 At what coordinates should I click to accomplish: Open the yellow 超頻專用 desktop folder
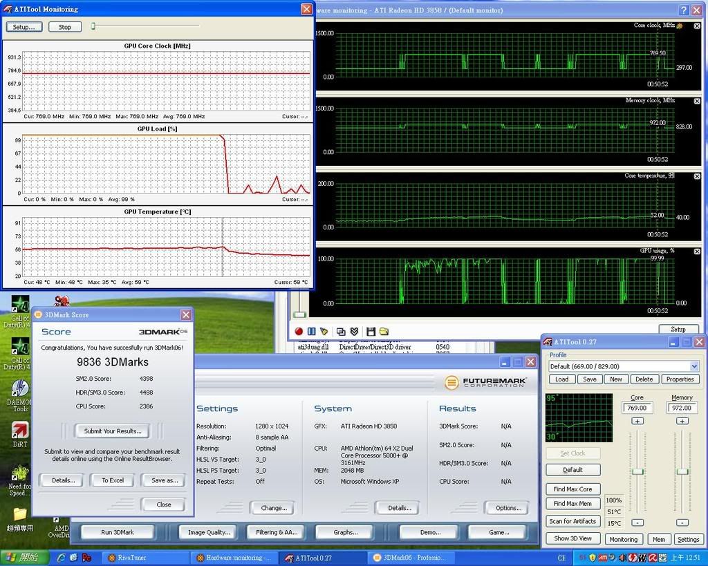[x=20, y=519]
